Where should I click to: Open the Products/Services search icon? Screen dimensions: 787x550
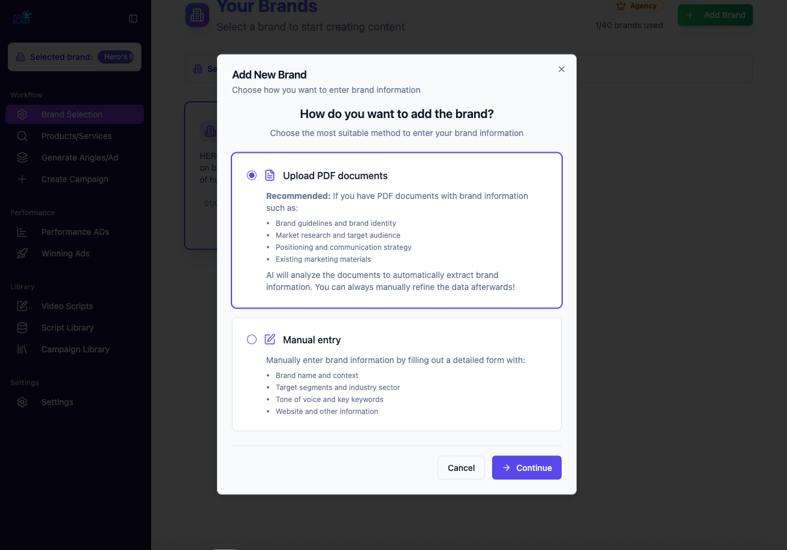(22, 136)
